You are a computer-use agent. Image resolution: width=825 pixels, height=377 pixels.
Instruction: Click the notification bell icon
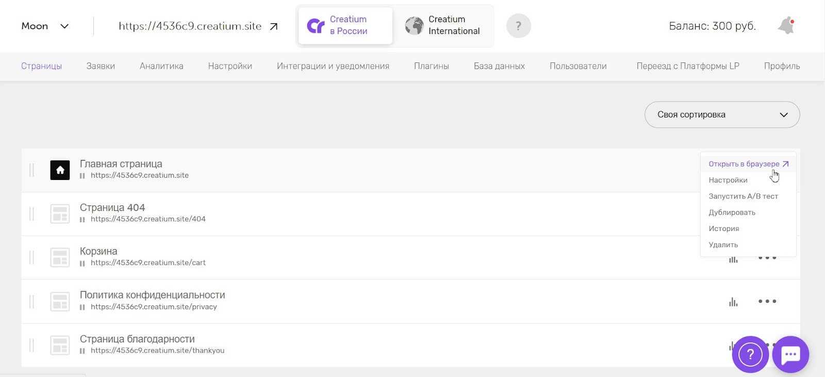tap(786, 26)
